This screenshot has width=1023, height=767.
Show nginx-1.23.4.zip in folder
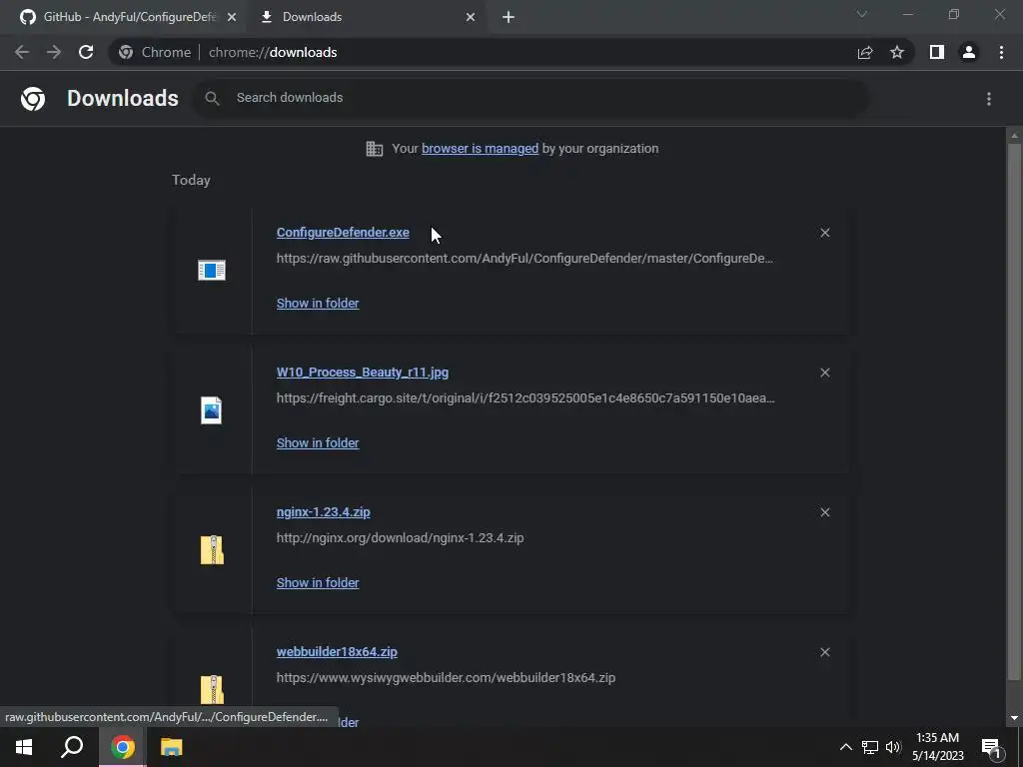[x=318, y=582]
